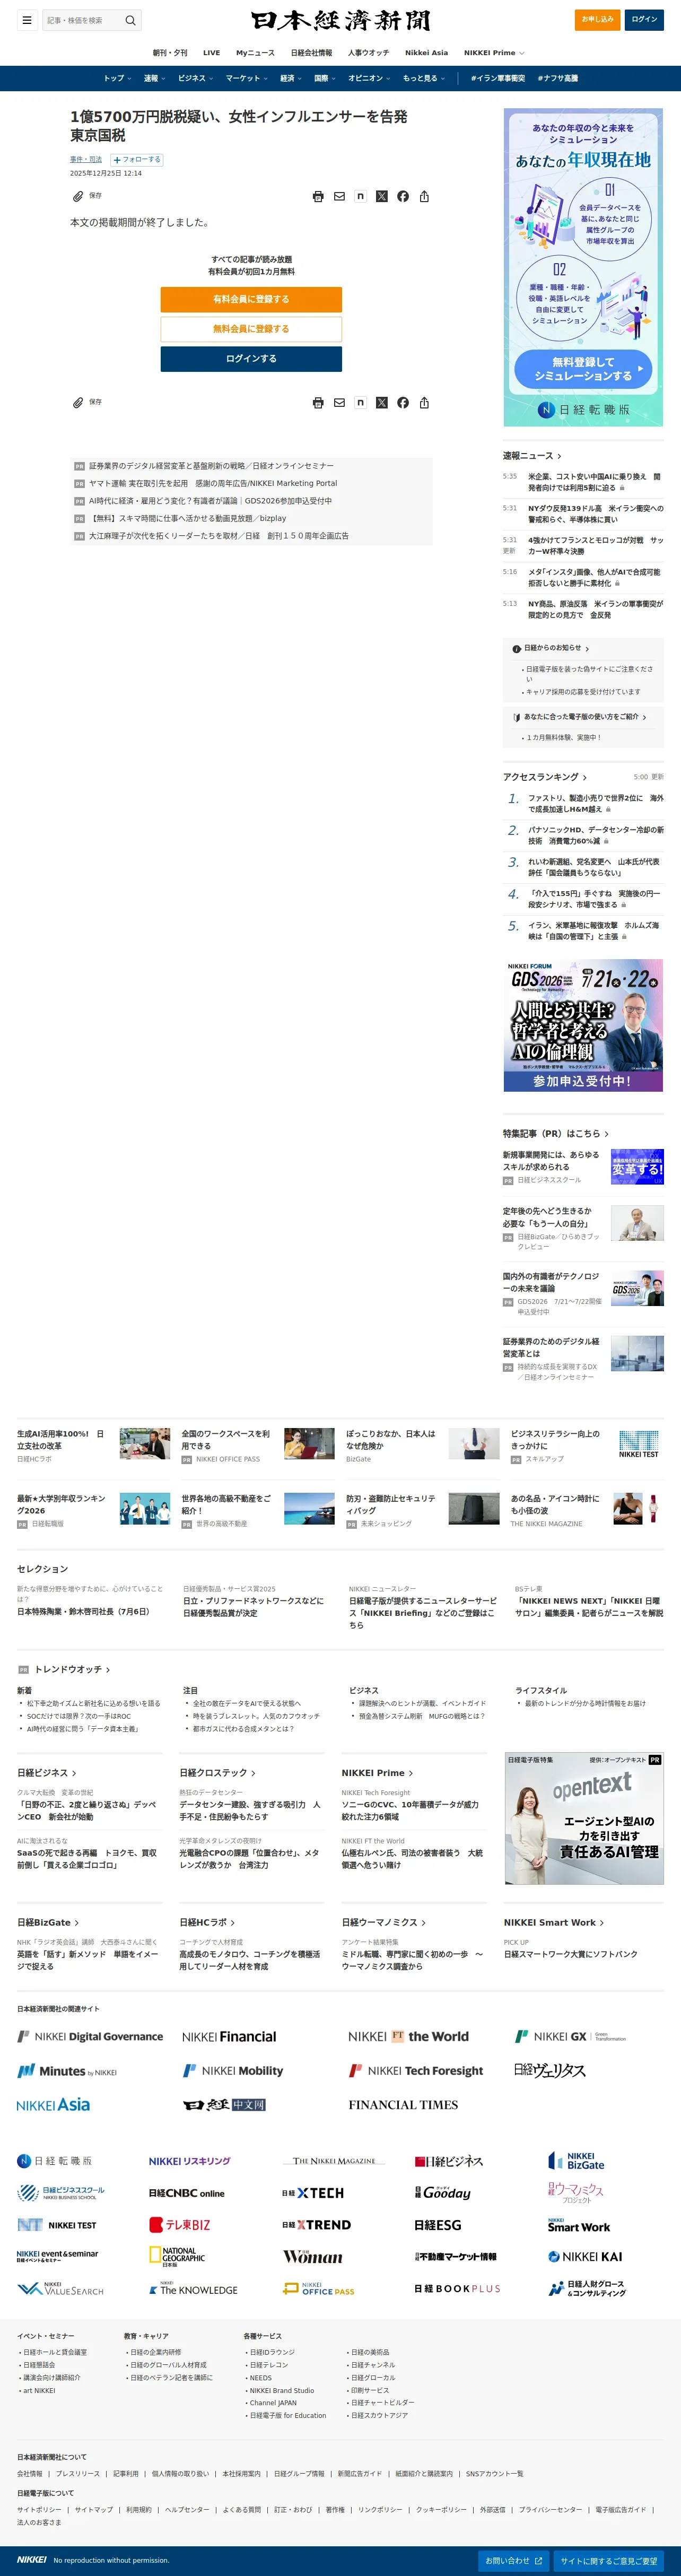The height and width of the screenshot is (2576, 681).
Task: Open the GDS2026 AI ethics event banner
Action: tap(583, 1026)
